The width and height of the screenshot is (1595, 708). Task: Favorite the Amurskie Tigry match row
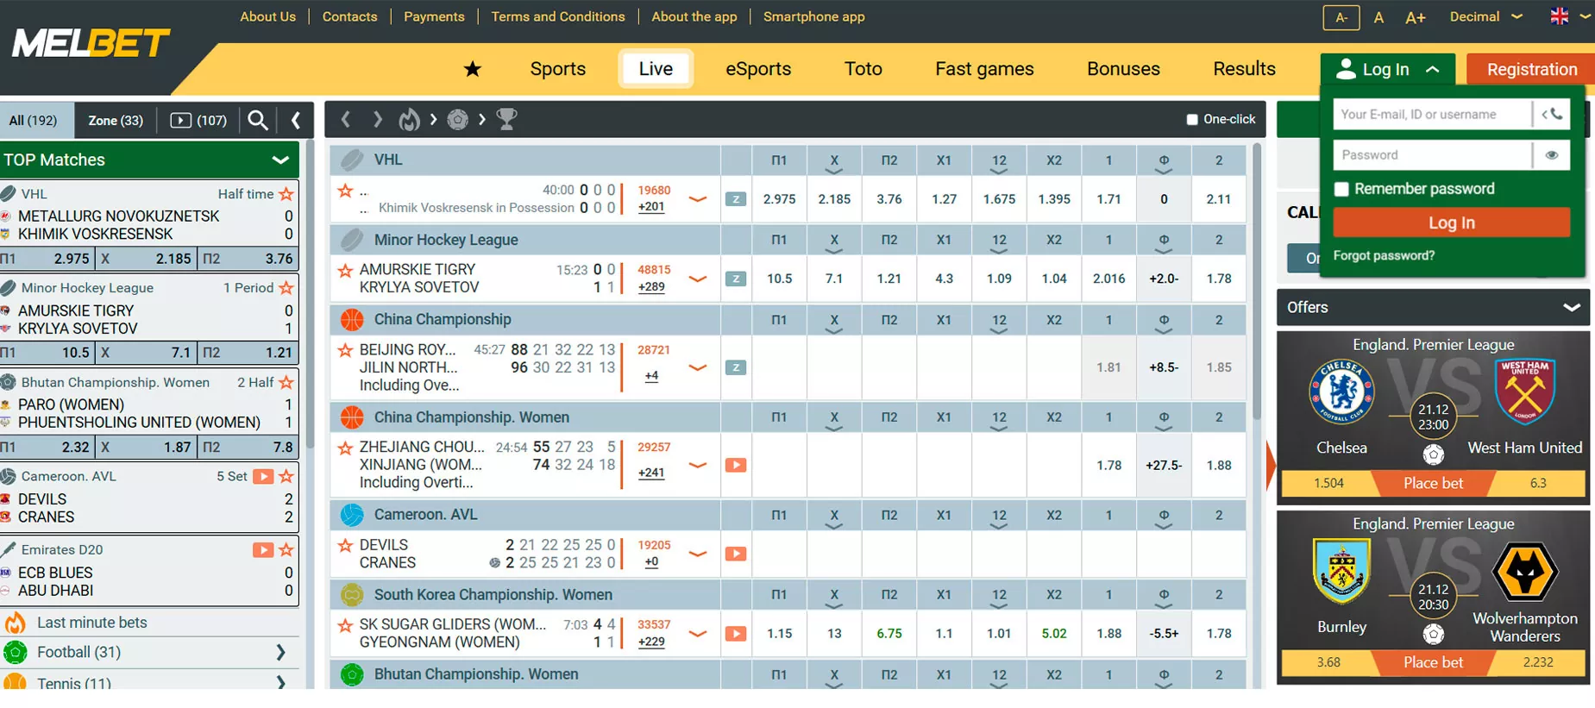pos(345,270)
